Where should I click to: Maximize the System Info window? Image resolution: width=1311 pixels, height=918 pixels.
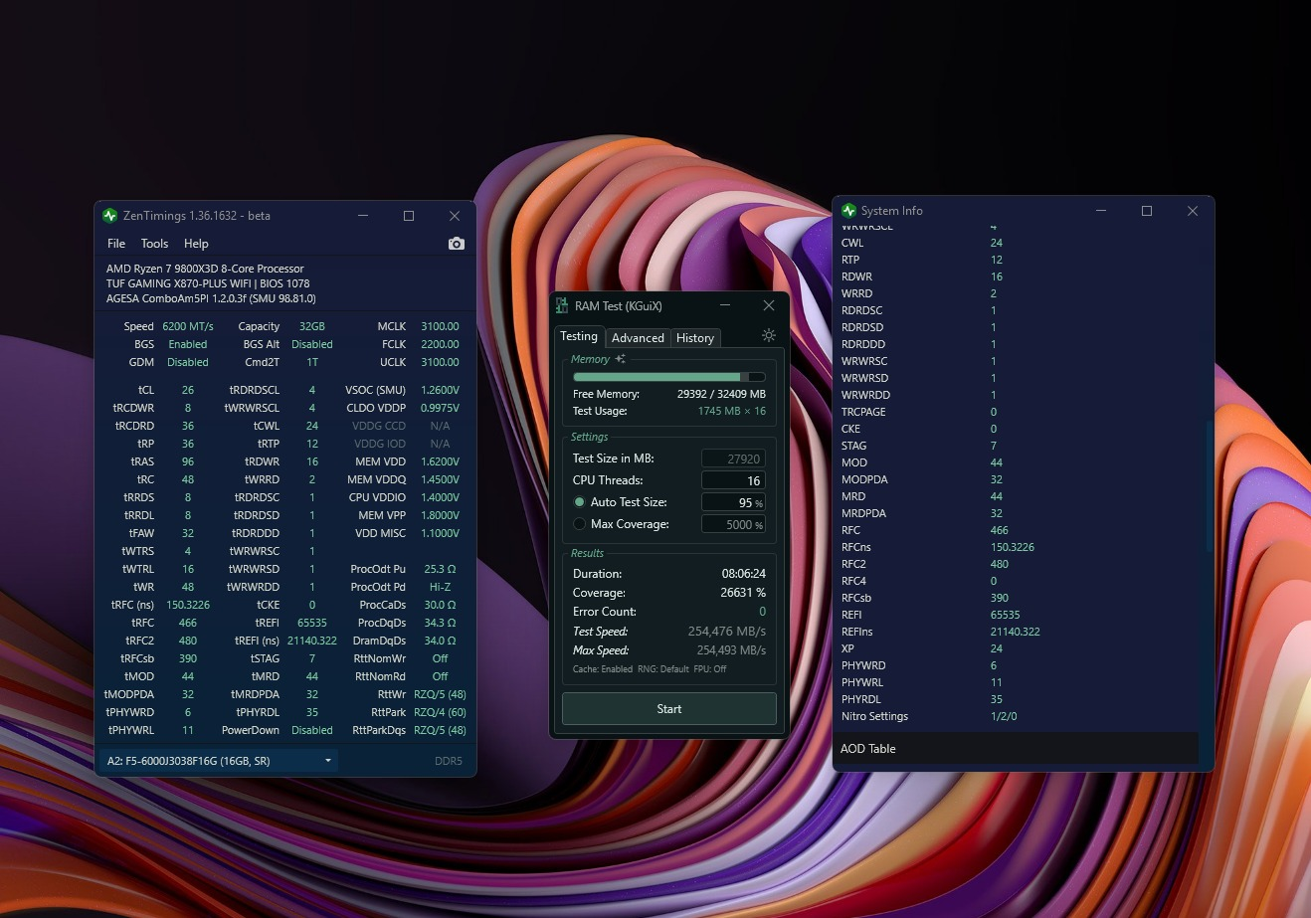click(1147, 211)
